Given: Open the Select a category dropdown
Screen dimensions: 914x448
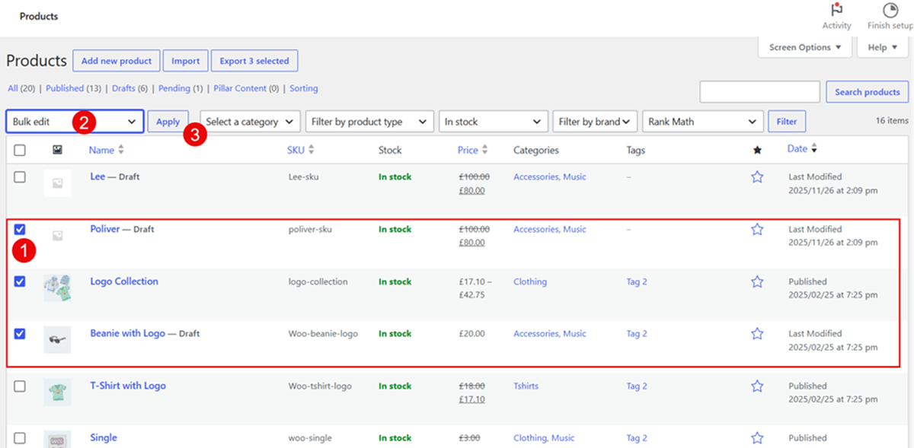Looking at the screenshot, I should pos(250,122).
